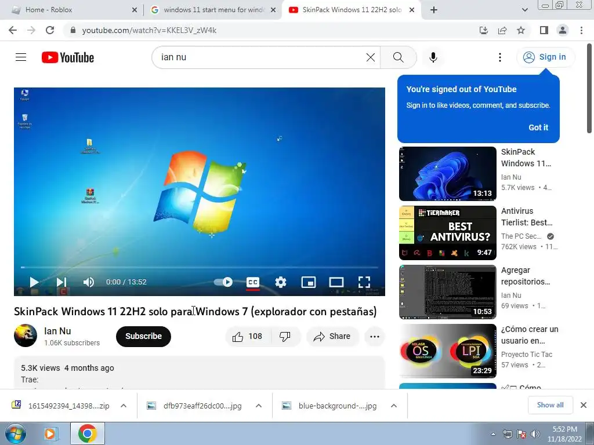
Task: Click Sign in button
Action: pos(545,57)
